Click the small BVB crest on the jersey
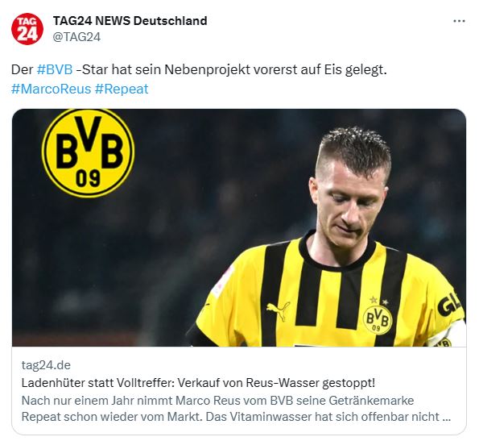479x441 pixels. coord(378,319)
